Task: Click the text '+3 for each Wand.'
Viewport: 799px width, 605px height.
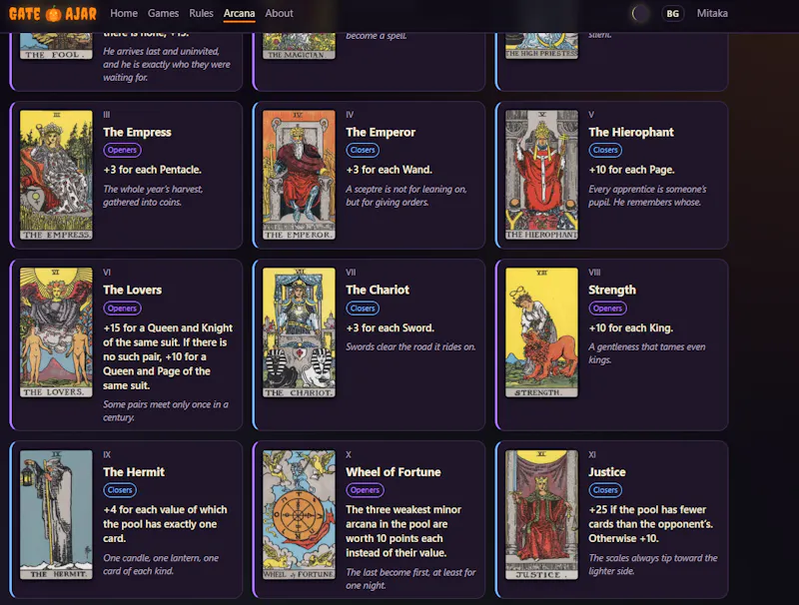Action: click(390, 170)
